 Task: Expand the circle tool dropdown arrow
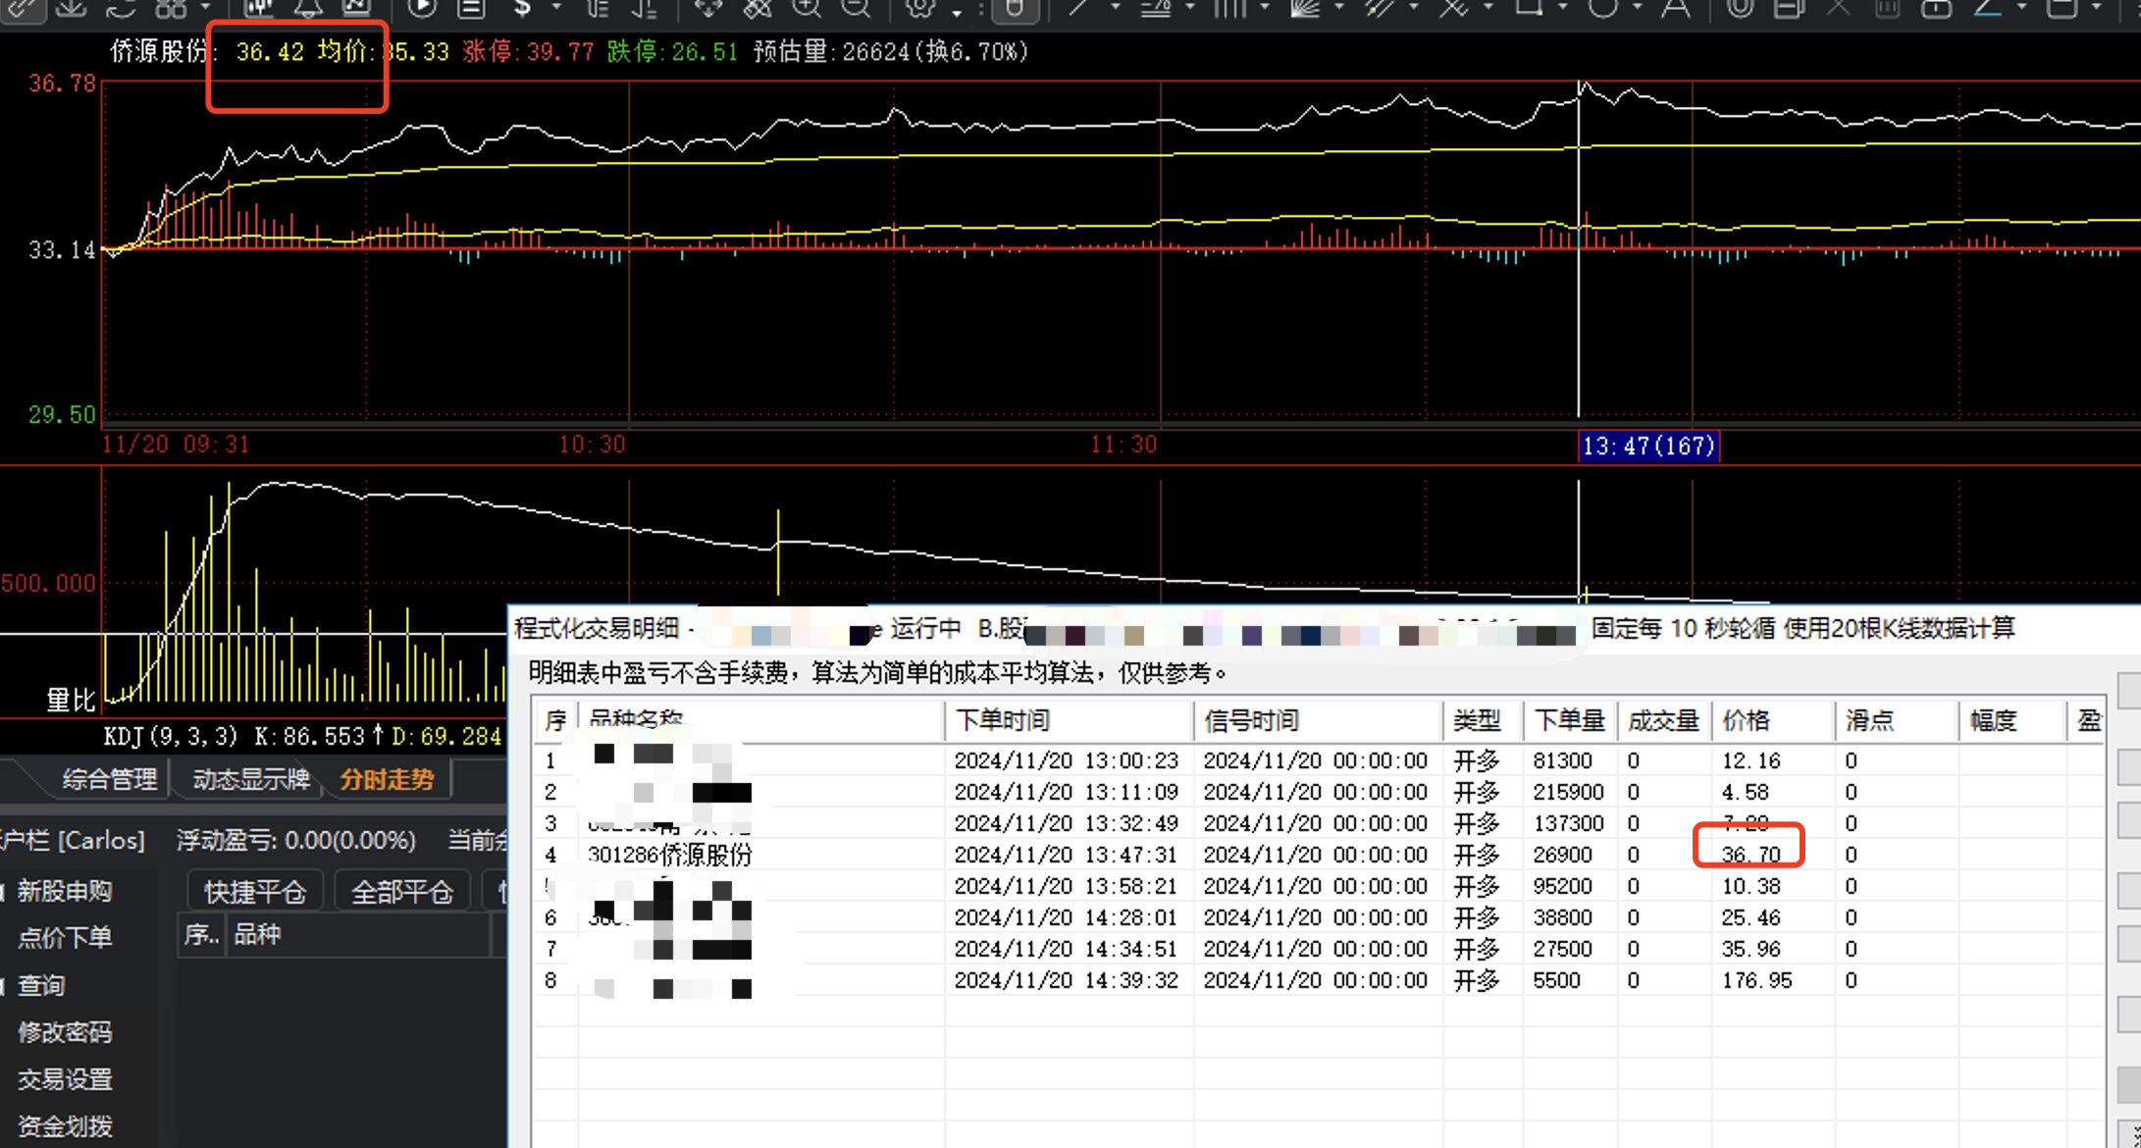tap(1637, 8)
